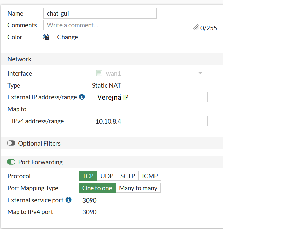Select ICMP protocol

point(150,176)
